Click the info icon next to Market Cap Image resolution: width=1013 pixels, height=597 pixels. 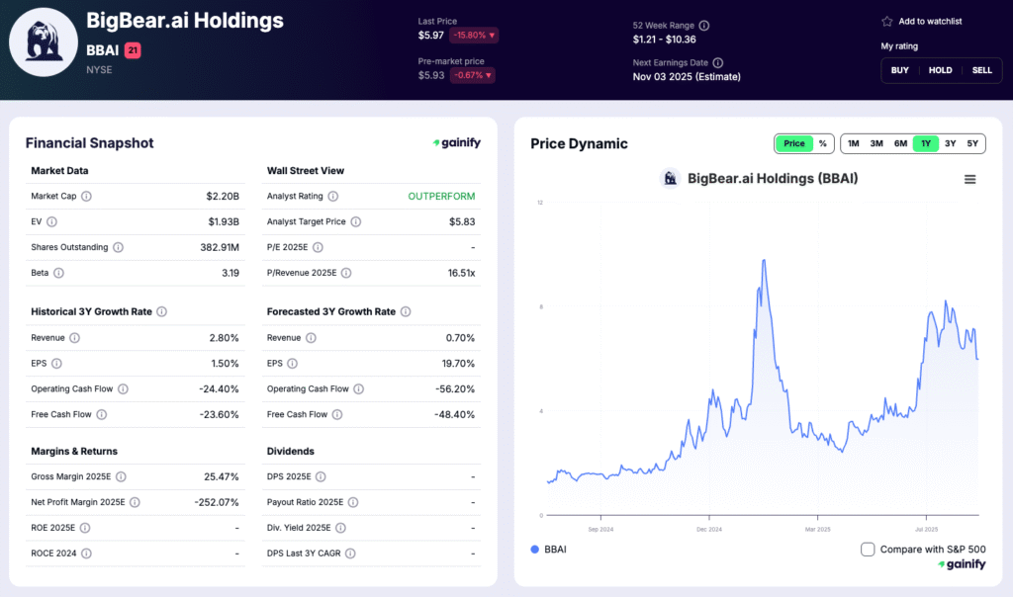(x=87, y=197)
